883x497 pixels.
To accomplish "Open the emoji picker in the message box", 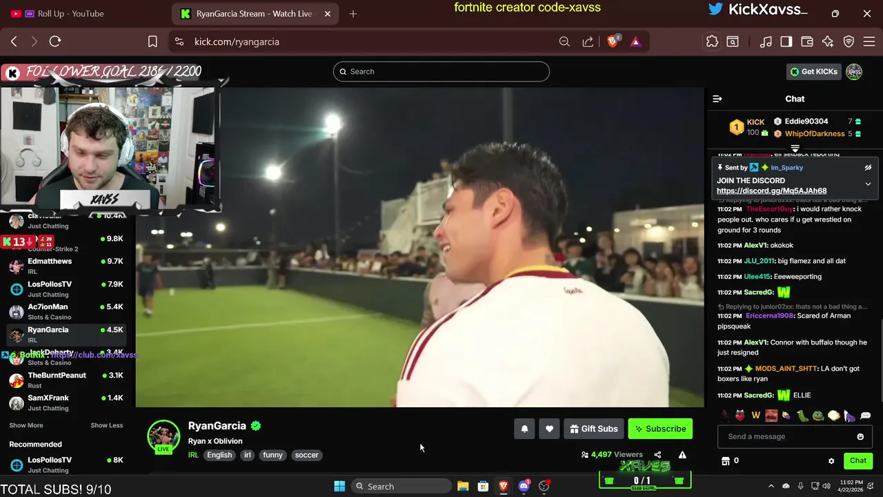I will (x=860, y=436).
